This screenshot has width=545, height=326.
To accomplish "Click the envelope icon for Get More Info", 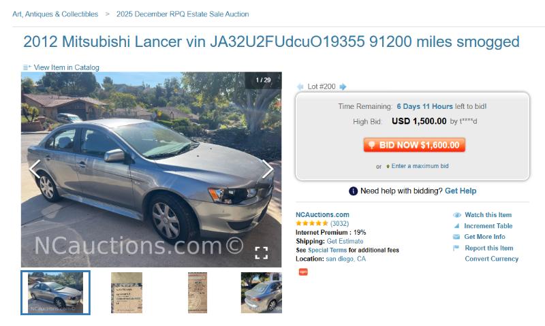I will (x=456, y=237).
